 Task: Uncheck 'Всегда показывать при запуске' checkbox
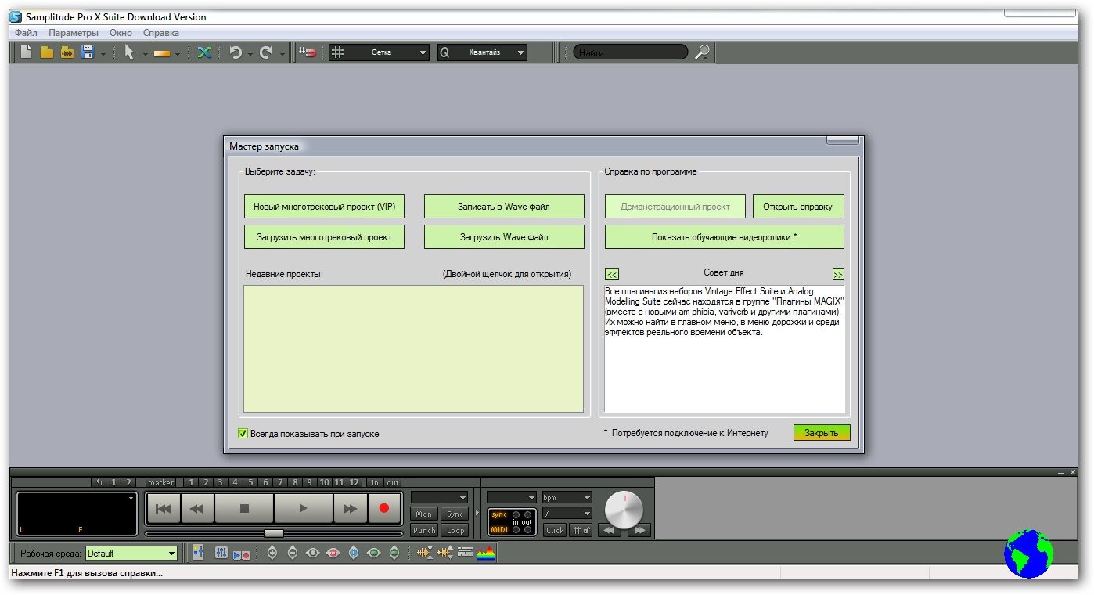(x=243, y=433)
